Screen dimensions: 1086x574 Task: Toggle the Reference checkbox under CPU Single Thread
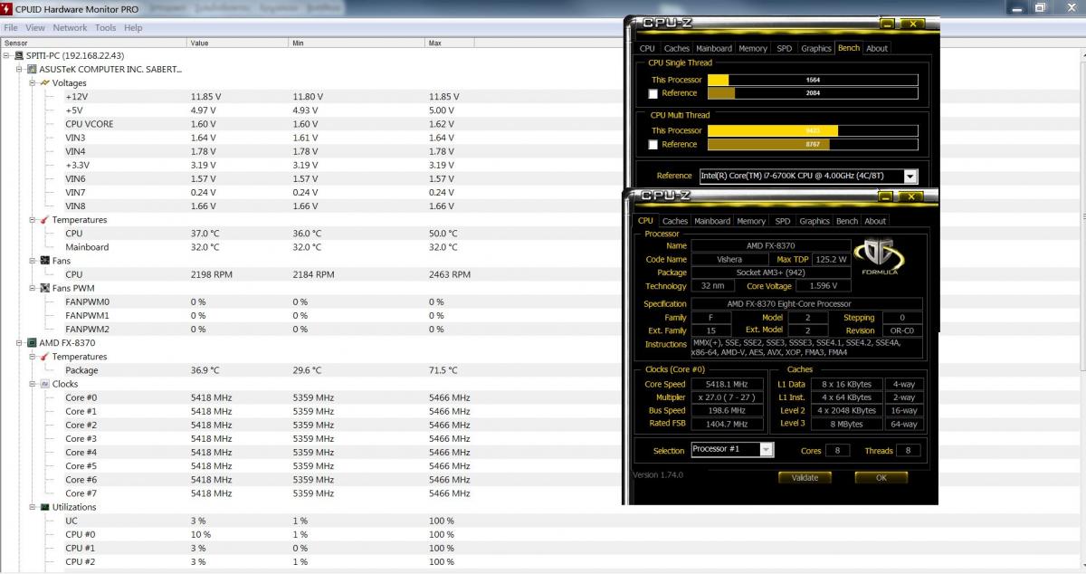click(653, 93)
